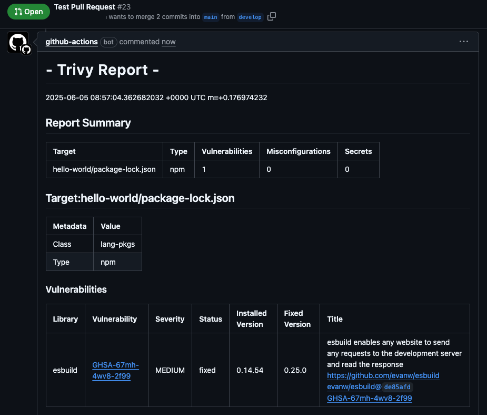Click the esbuild library cell
The height and width of the screenshot is (415, 487).
[x=65, y=370]
